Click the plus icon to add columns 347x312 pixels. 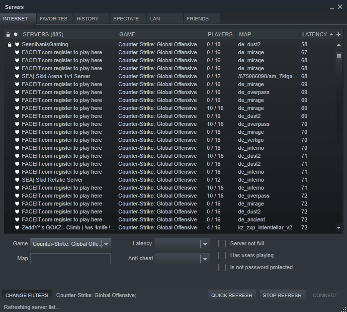[x=339, y=34]
